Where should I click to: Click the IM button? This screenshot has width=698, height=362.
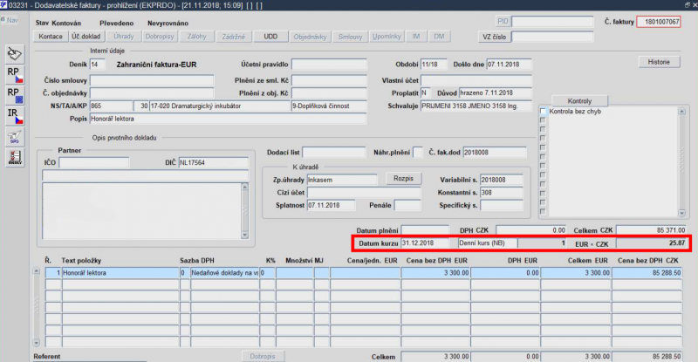[x=416, y=37]
